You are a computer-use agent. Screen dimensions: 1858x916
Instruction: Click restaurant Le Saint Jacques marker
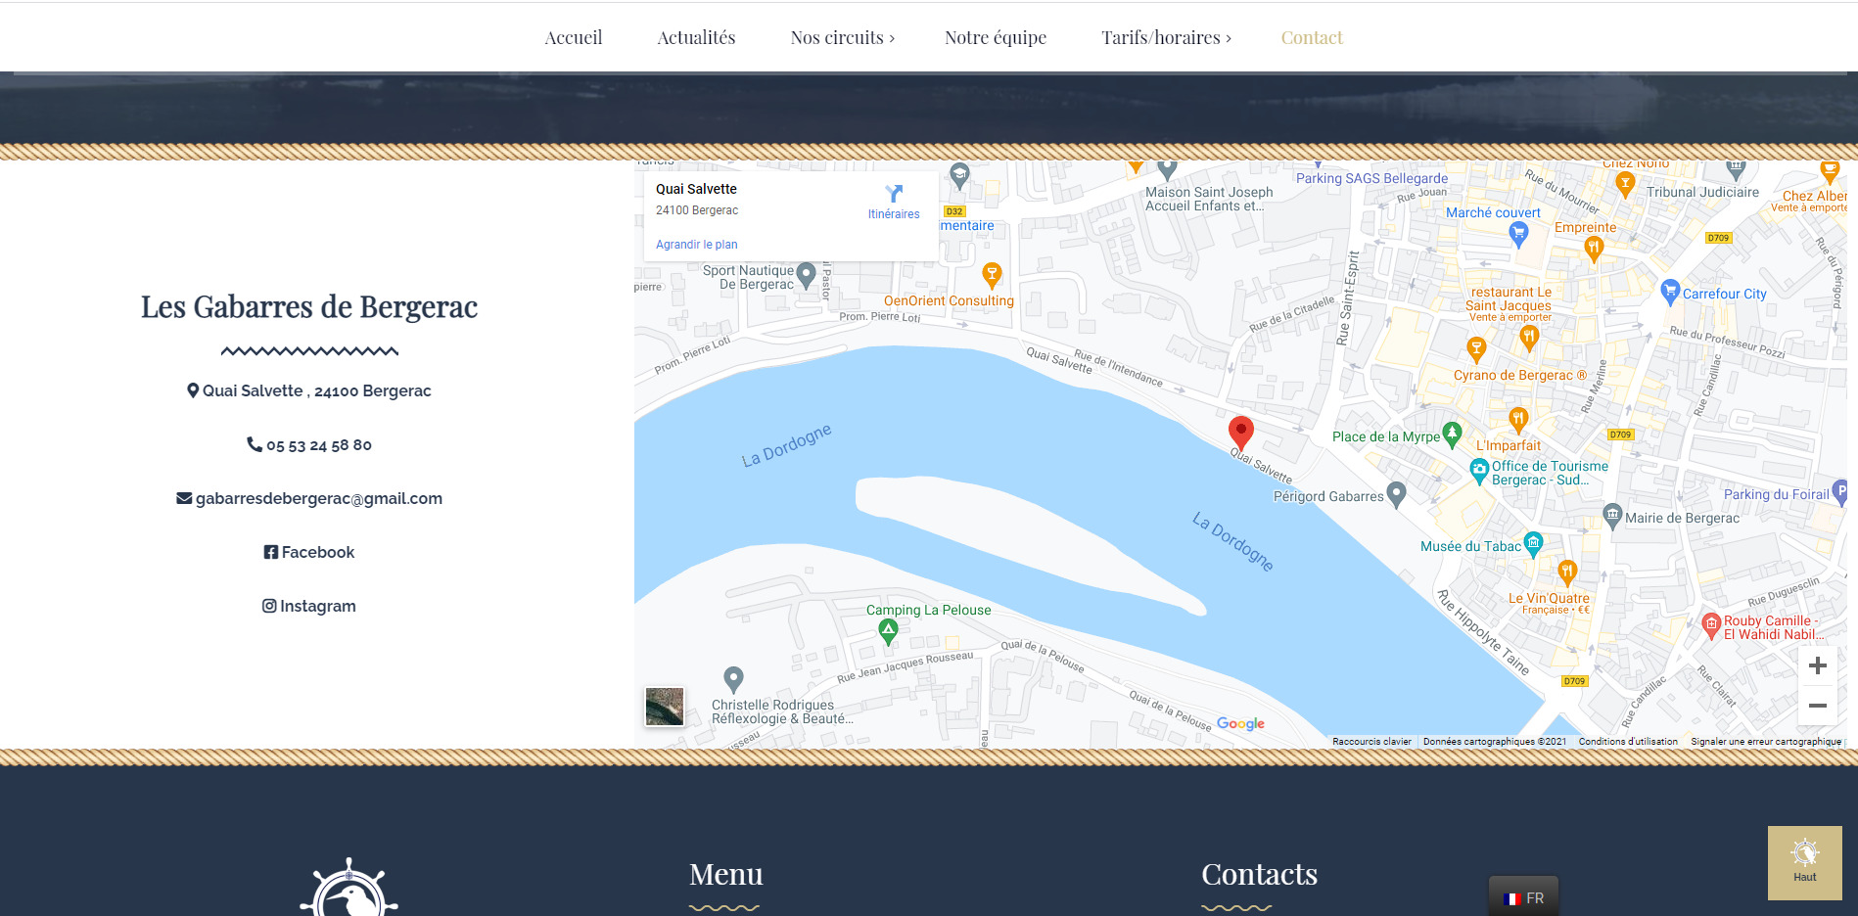(x=1528, y=339)
